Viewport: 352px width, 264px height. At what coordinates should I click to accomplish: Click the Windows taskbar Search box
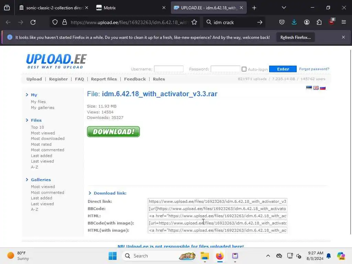(x=159, y=256)
